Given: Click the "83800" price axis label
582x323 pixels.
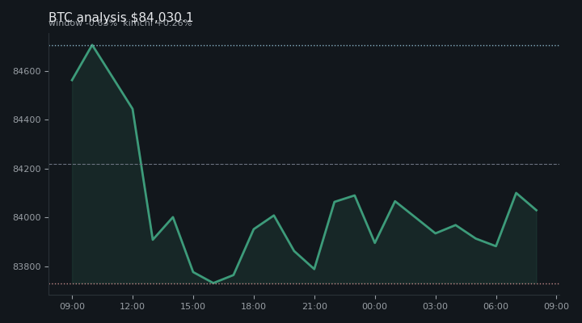Looking at the screenshot, I should pyautogui.click(x=27, y=266).
